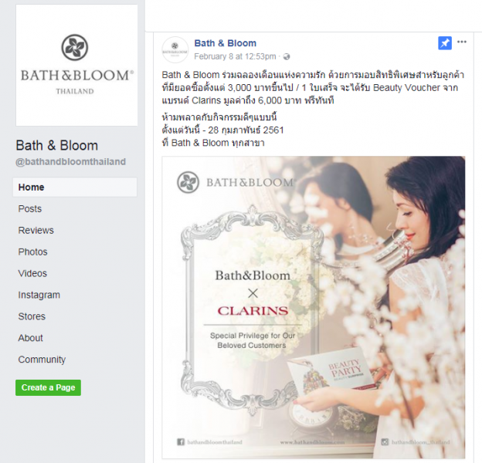
Task: Open the Instagram tab in sidebar
Action: pos(39,295)
